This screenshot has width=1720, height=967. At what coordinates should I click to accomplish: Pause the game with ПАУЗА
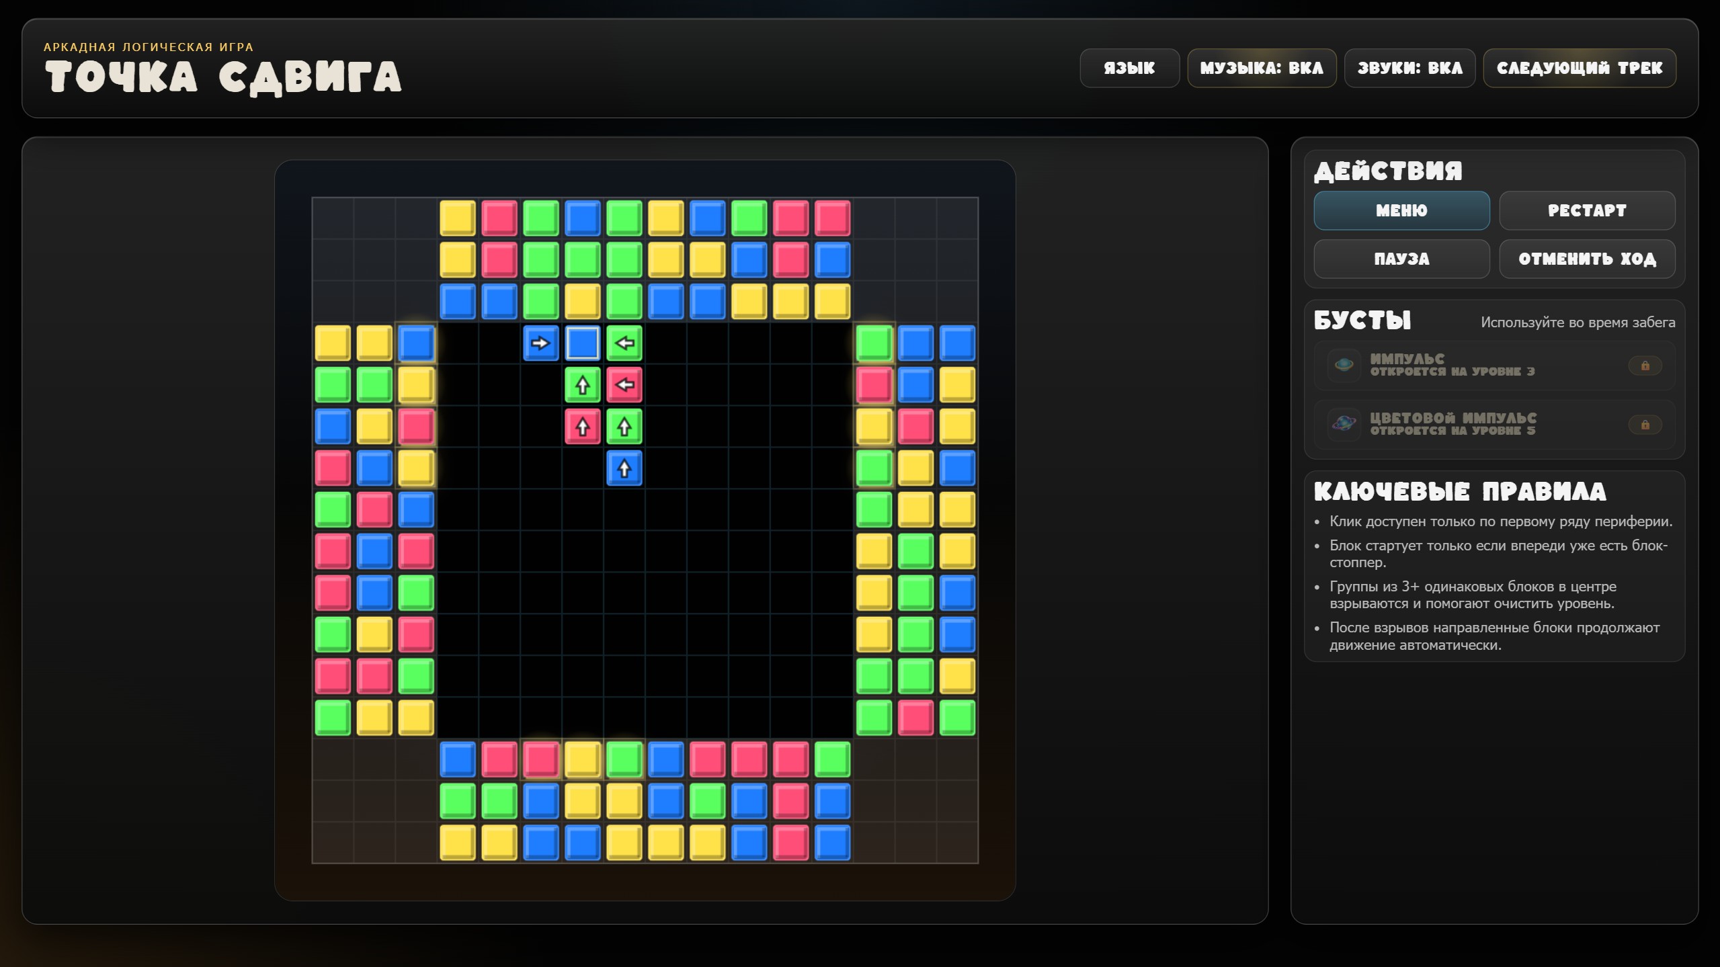1401,259
